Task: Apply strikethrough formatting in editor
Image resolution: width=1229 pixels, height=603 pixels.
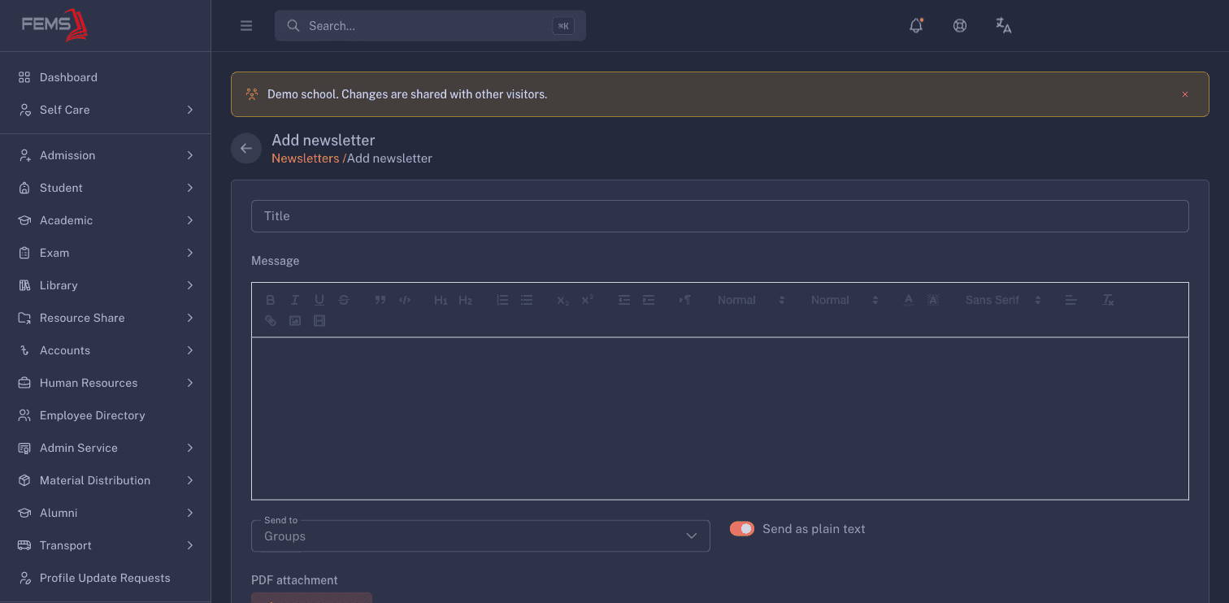Action: click(344, 300)
